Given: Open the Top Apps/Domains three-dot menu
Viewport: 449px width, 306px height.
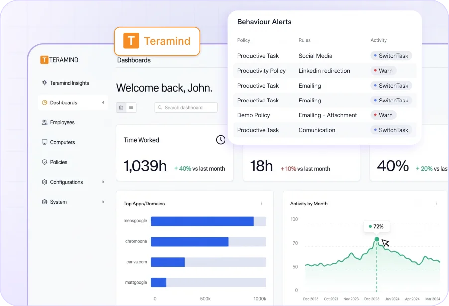Looking at the screenshot, I should click(261, 204).
